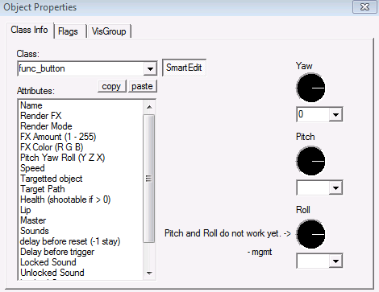Open the Pitch value dropdown arrow
The image size is (379, 292).
coord(335,187)
